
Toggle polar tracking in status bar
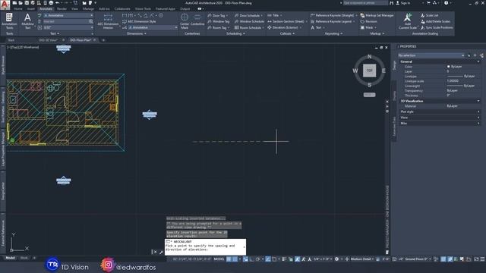258,259
